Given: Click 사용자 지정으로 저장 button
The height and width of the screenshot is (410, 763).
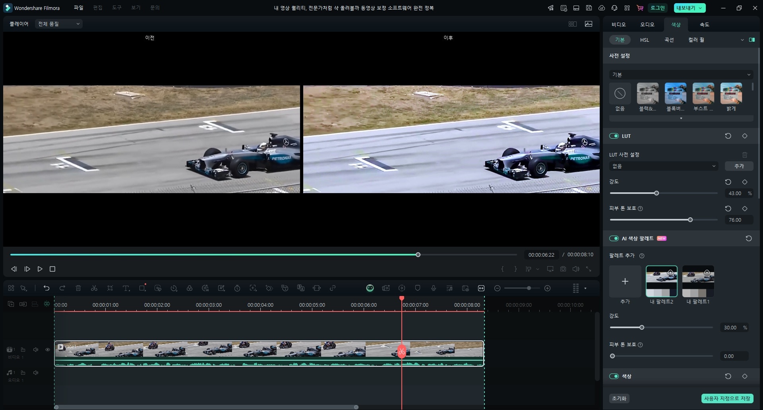Looking at the screenshot, I should pyautogui.click(x=727, y=398).
